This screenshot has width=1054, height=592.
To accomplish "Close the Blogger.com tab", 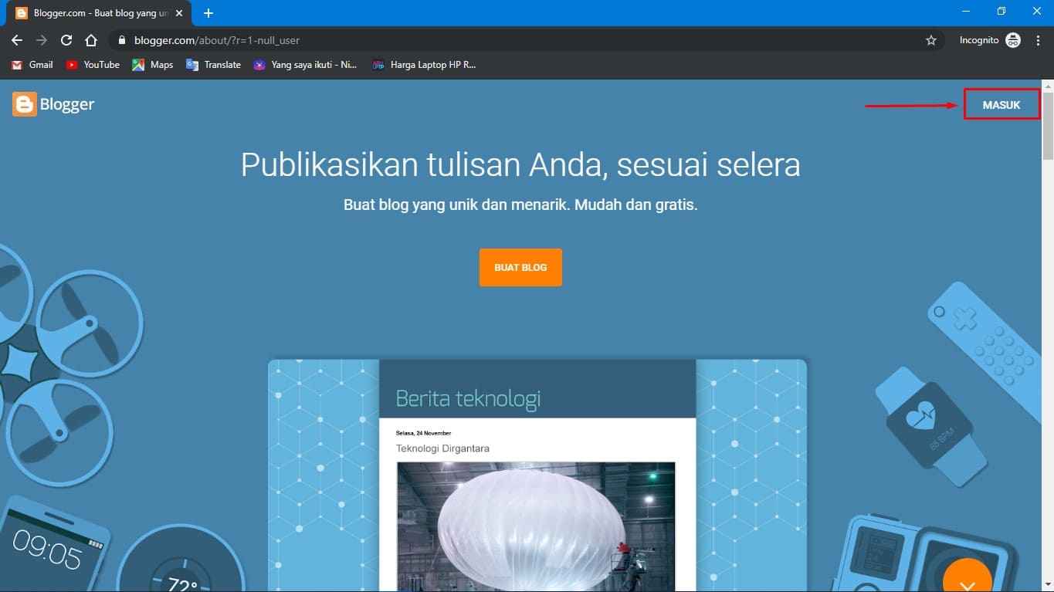I will point(179,13).
